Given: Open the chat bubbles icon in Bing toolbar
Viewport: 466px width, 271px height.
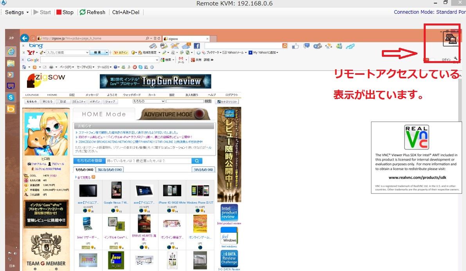Looking at the screenshot, I should pos(306,46).
